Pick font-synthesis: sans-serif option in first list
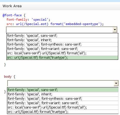This screenshot has width=120, height=115. (x=62, y=44)
